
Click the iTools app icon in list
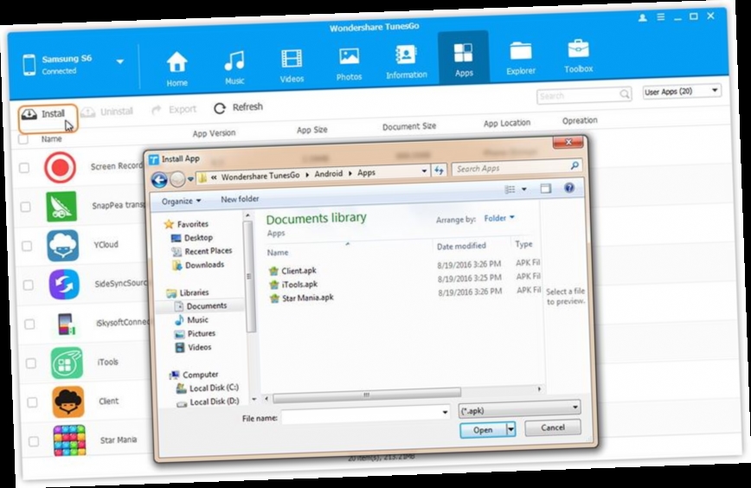tap(67, 363)
